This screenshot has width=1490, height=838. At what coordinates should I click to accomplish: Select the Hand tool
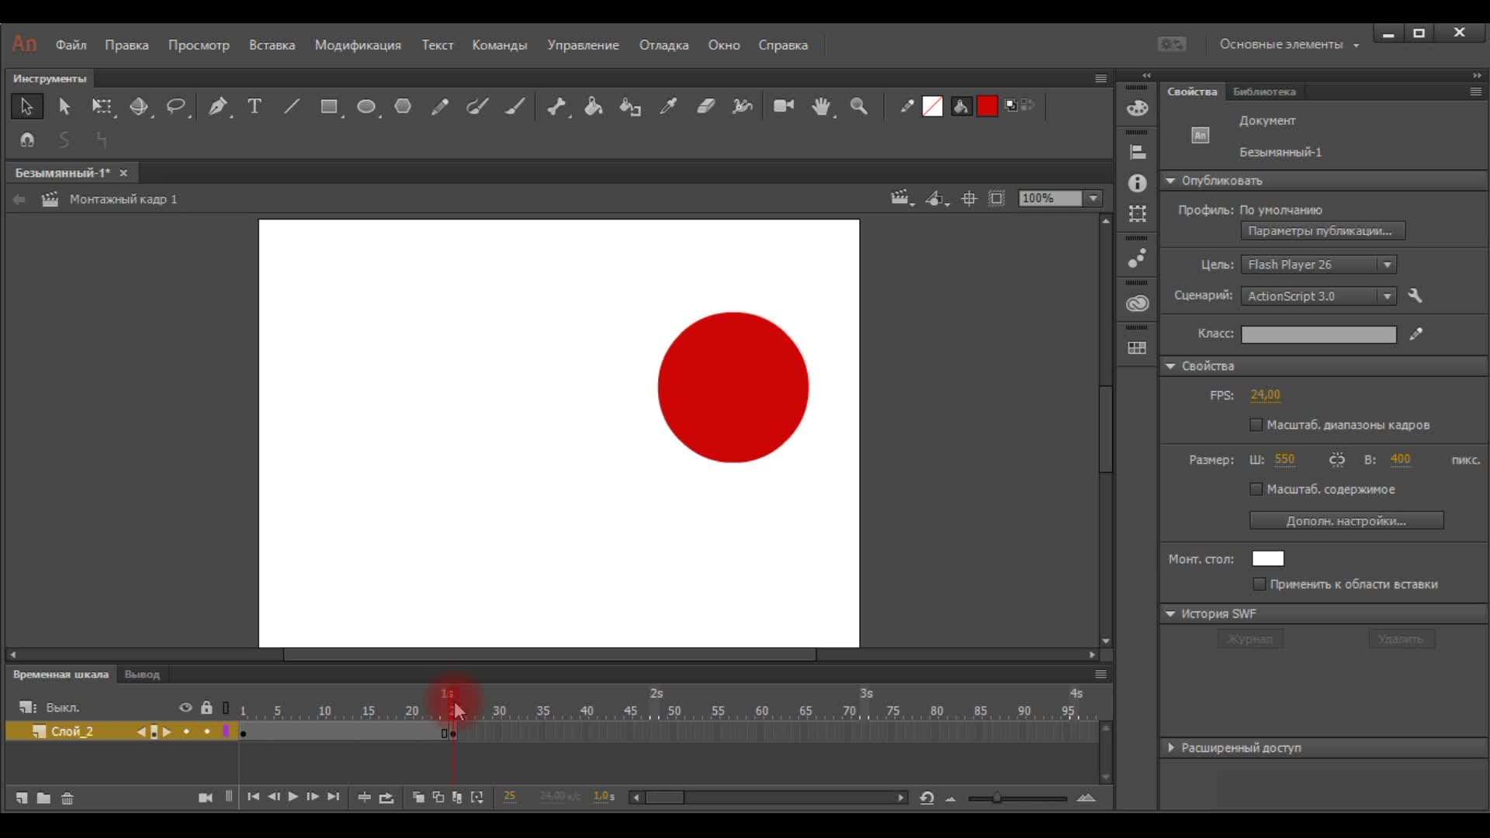pos(821,106)
